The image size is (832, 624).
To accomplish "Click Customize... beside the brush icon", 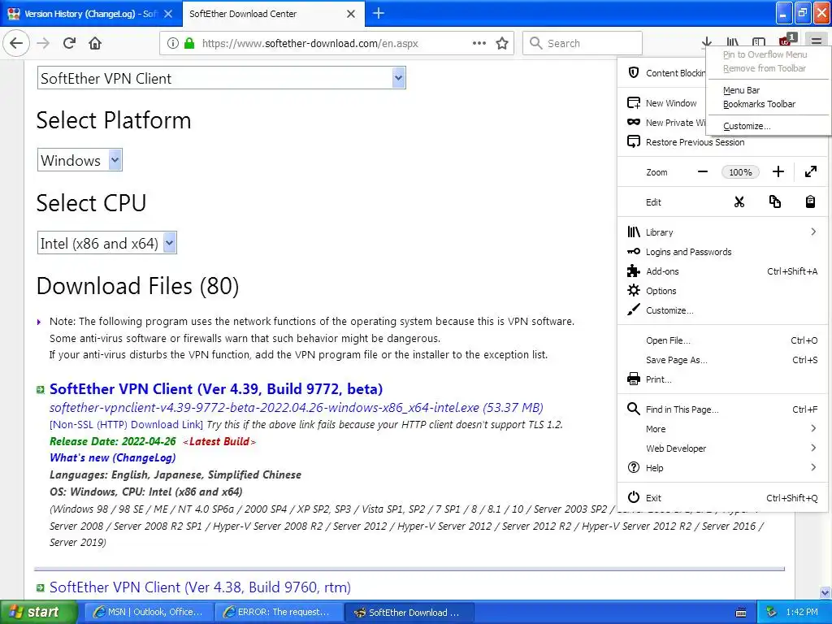I will pyautogui.click(x=722, y=310).
